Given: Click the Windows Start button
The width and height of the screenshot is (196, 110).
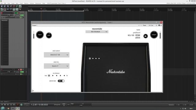Looking at the screenshot, I should coord(3,108).
